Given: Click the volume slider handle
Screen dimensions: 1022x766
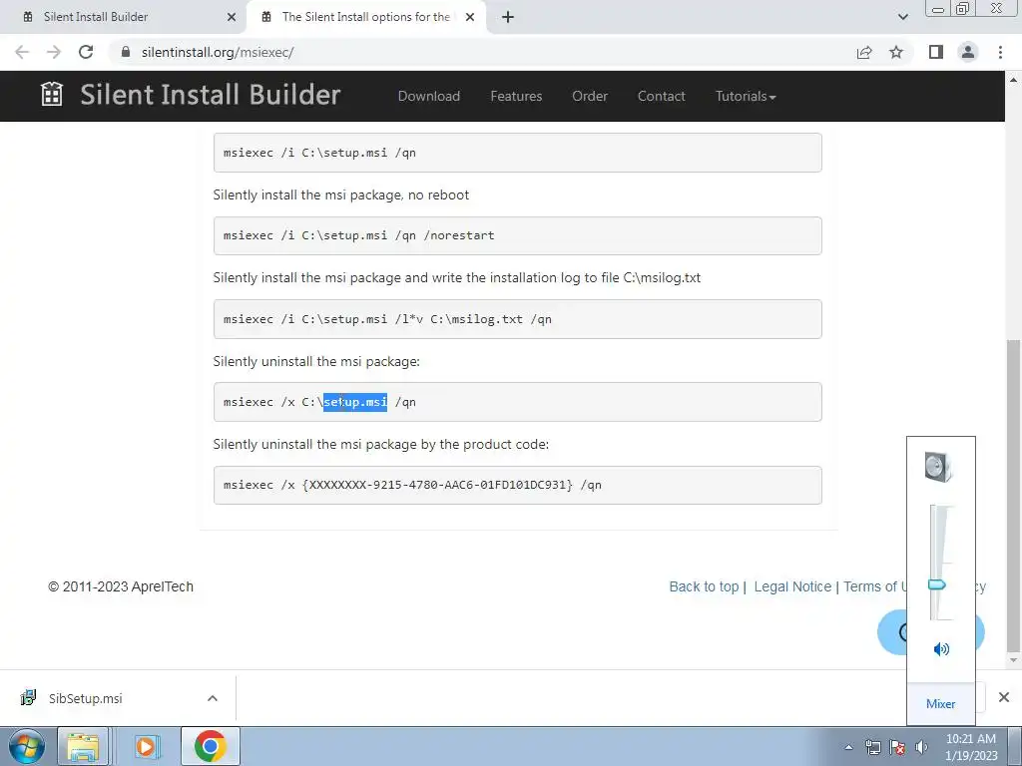Looking at the screenshot, I should point(936,584).
